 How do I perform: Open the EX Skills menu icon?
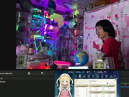[x=98, y=76]
